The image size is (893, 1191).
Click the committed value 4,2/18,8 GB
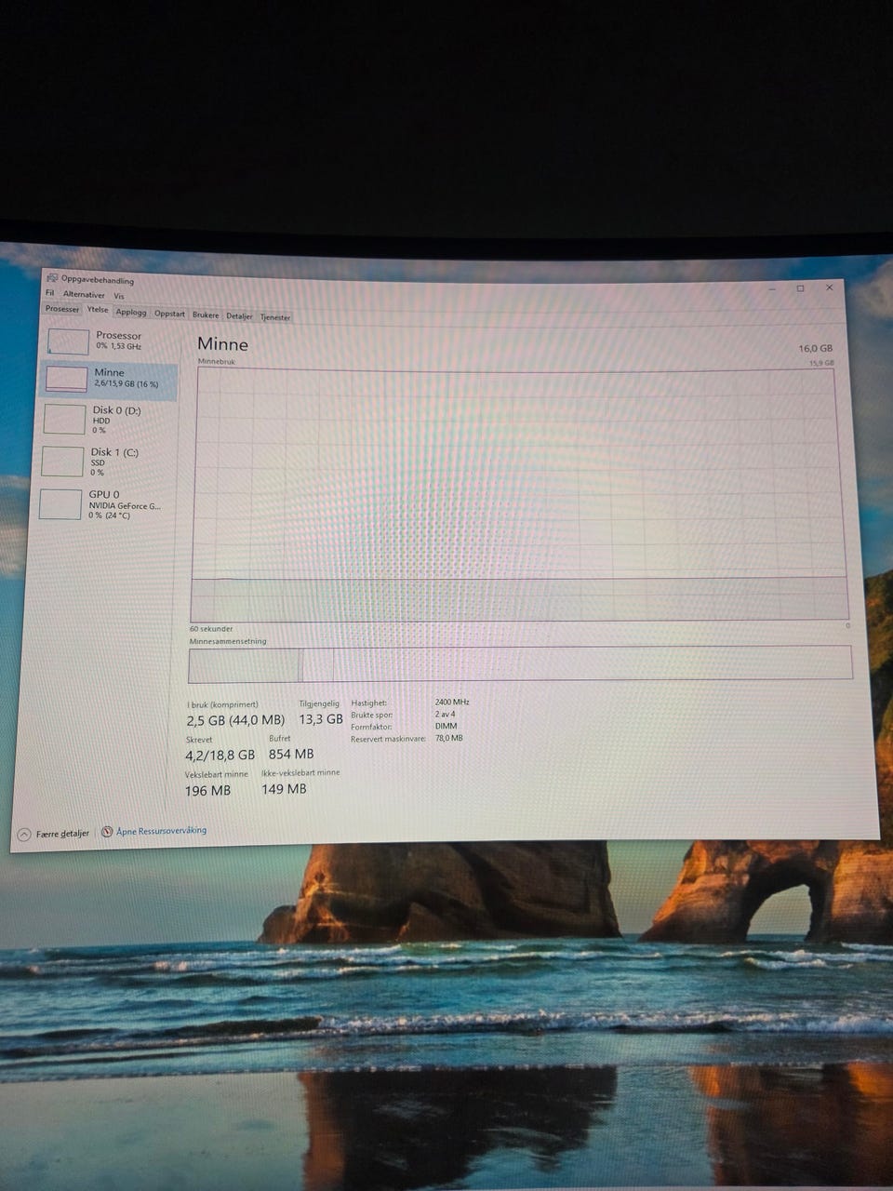220,756
